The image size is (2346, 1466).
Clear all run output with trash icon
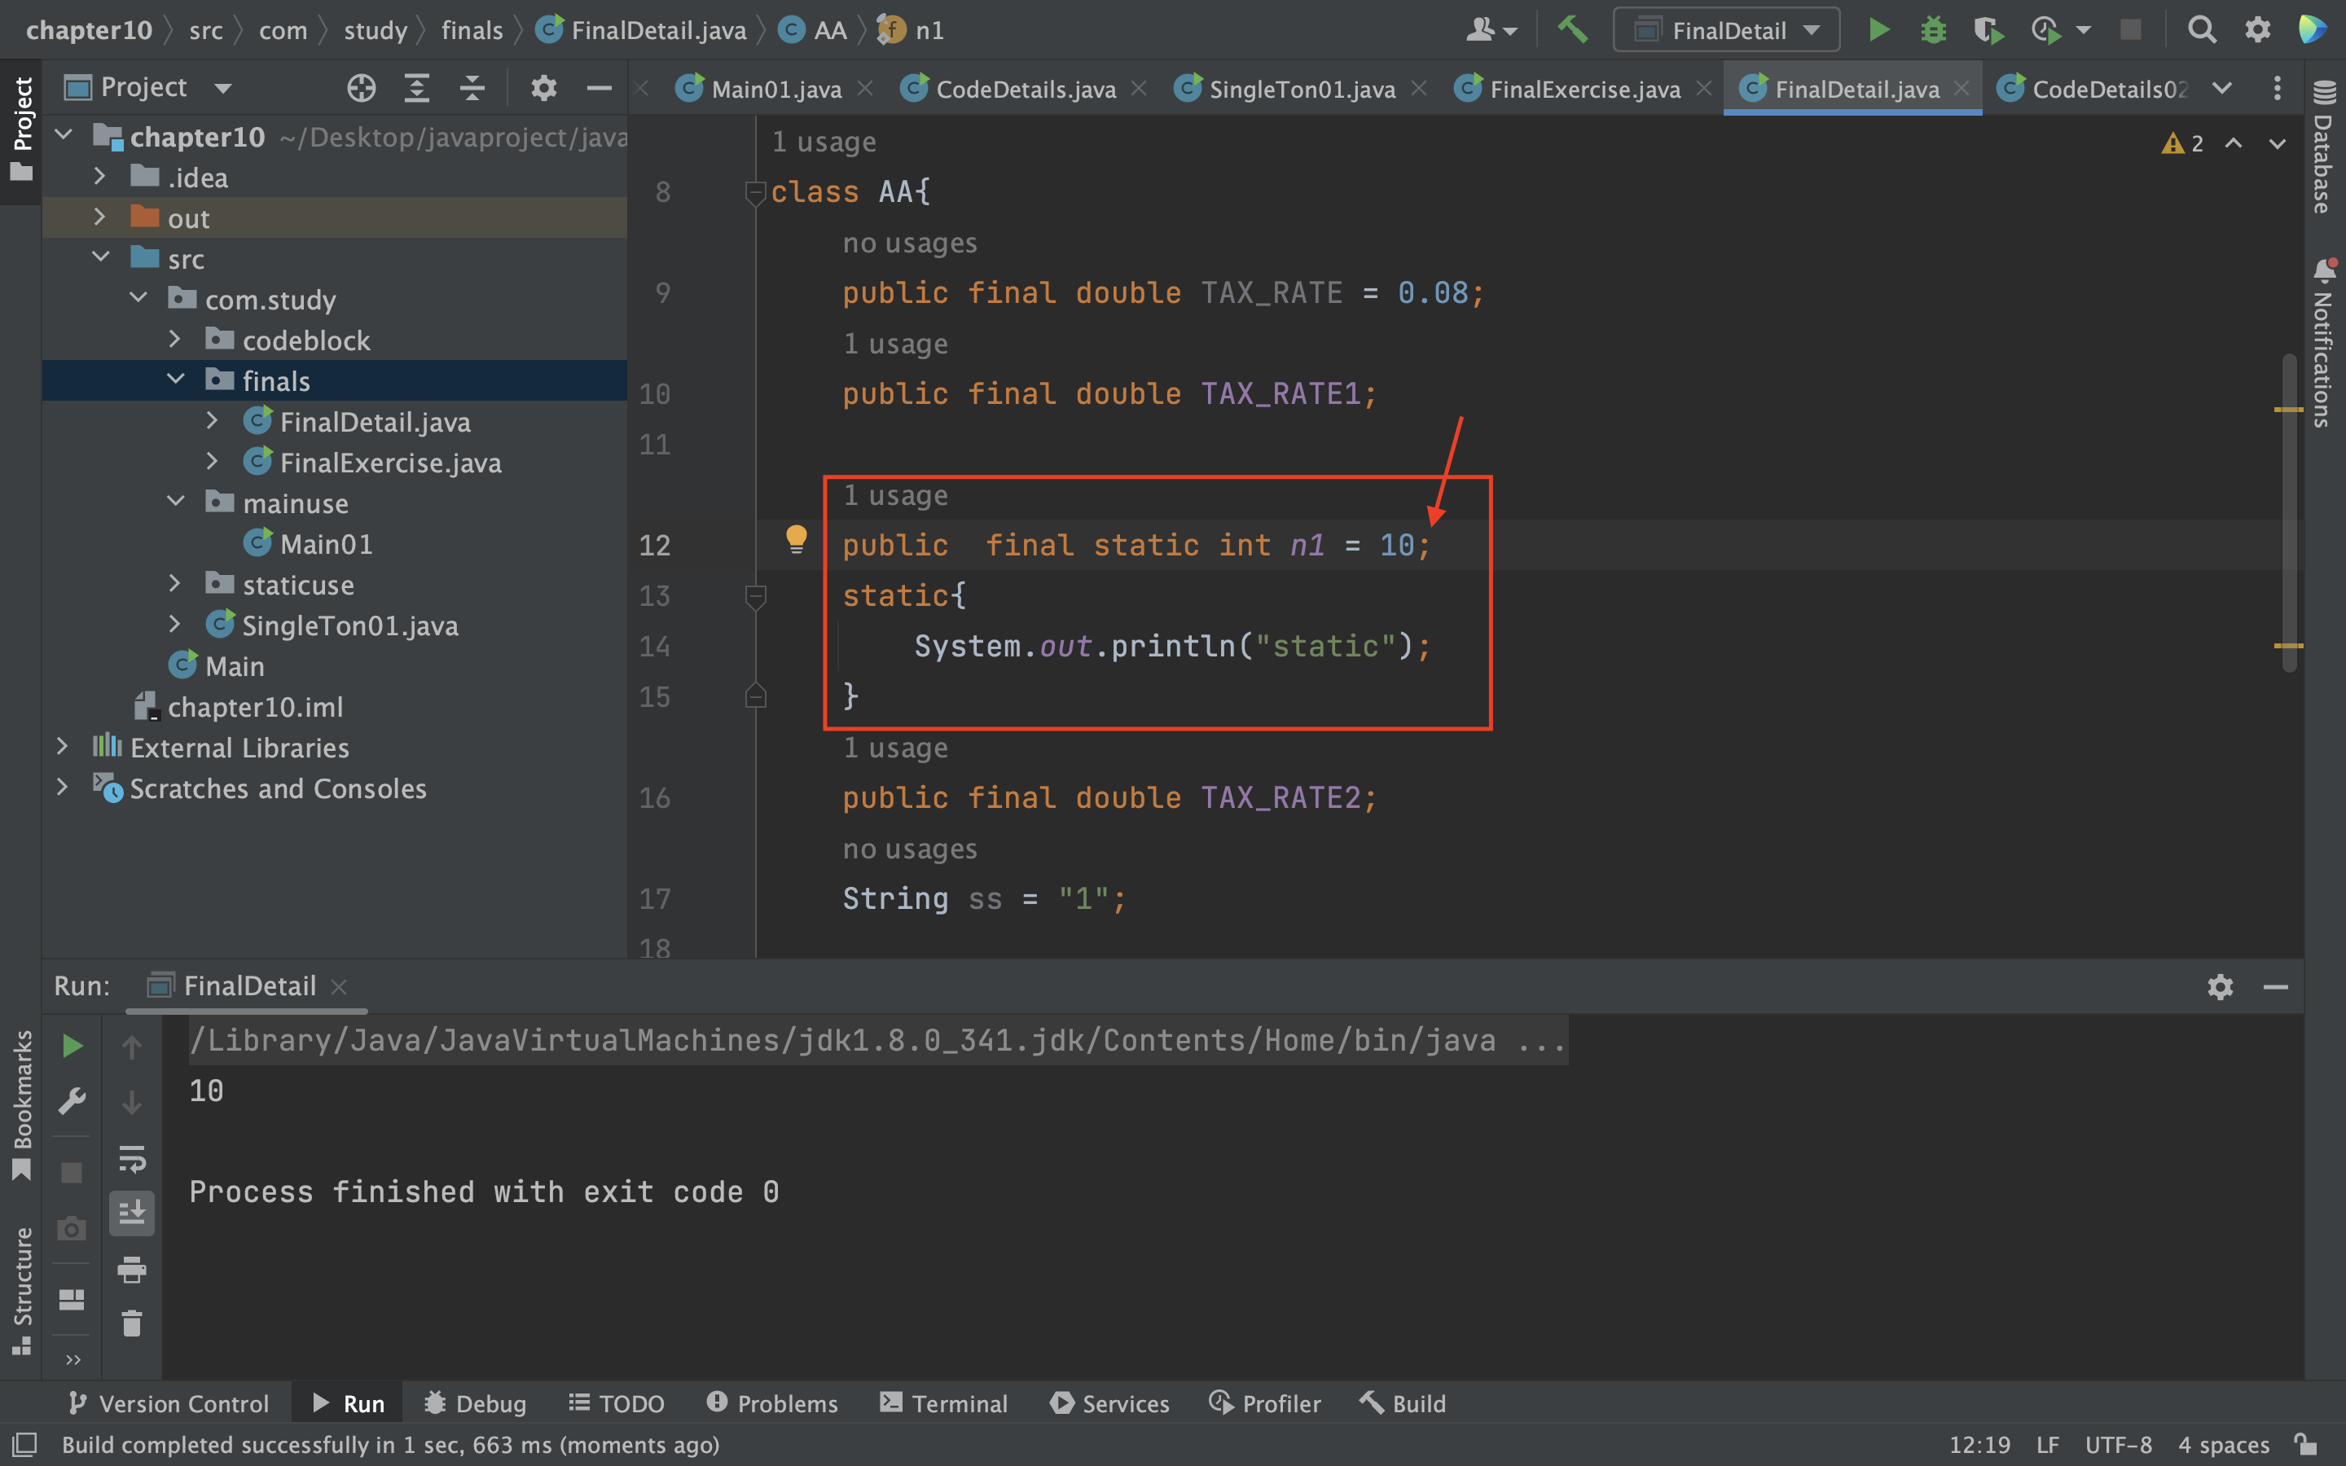click(x=132, y=1323)
